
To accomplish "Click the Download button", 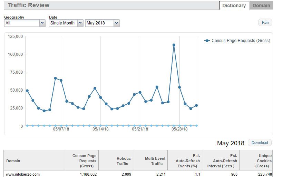I will coord(260,143).
